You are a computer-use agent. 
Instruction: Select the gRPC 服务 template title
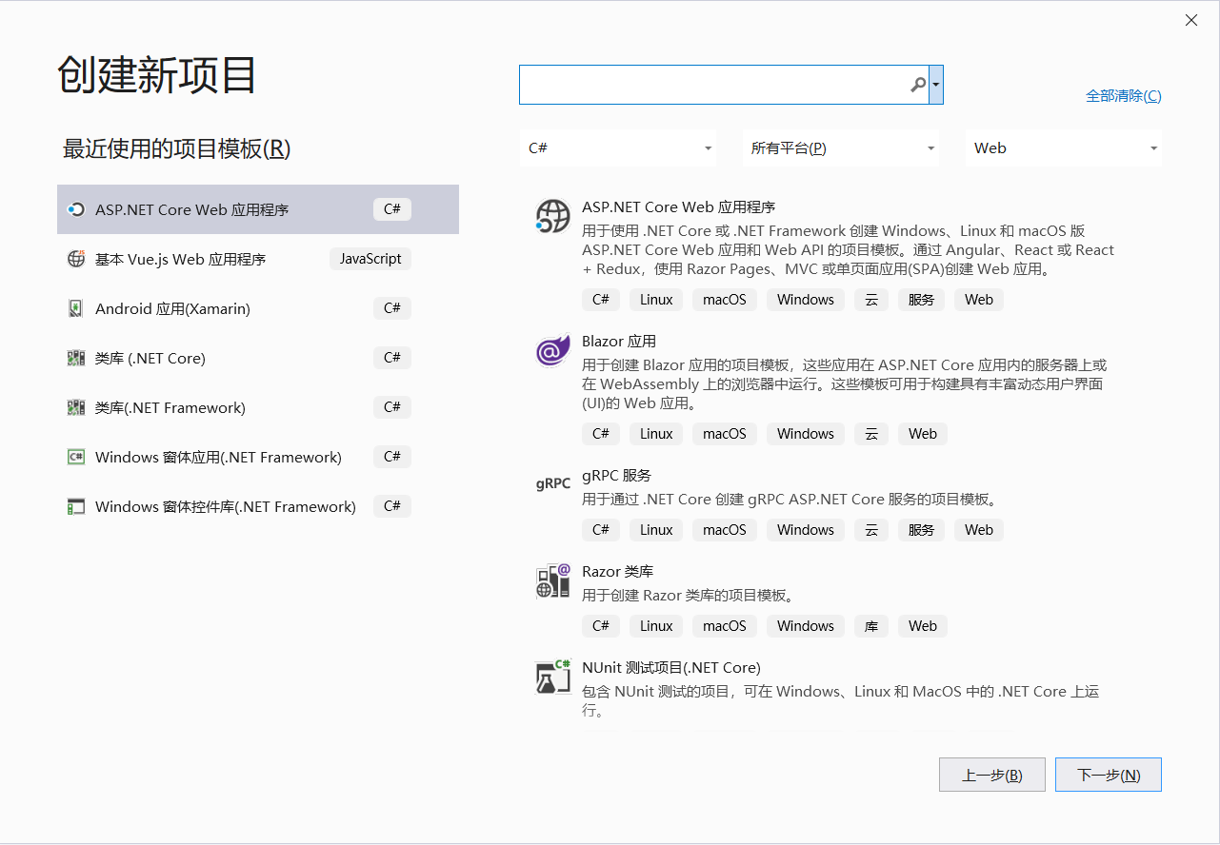617,476
